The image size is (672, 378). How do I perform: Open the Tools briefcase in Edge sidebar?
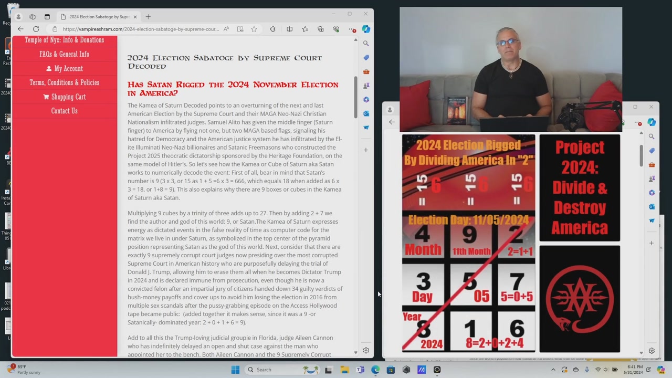pos(366,71)
